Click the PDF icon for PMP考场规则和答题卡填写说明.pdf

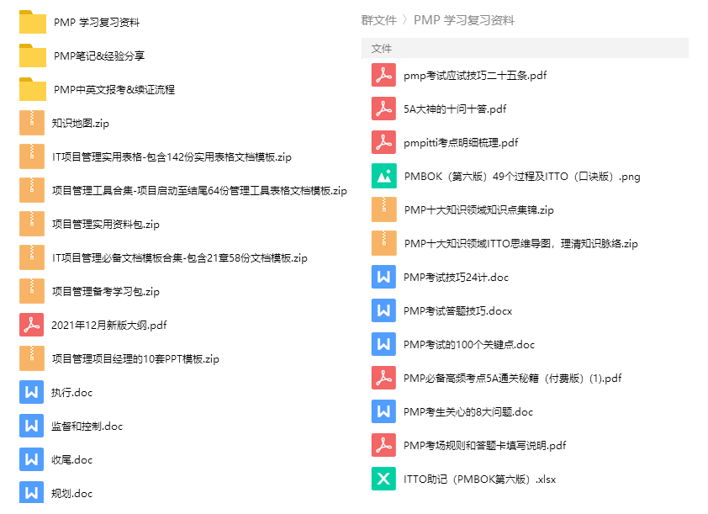(383, 445)
